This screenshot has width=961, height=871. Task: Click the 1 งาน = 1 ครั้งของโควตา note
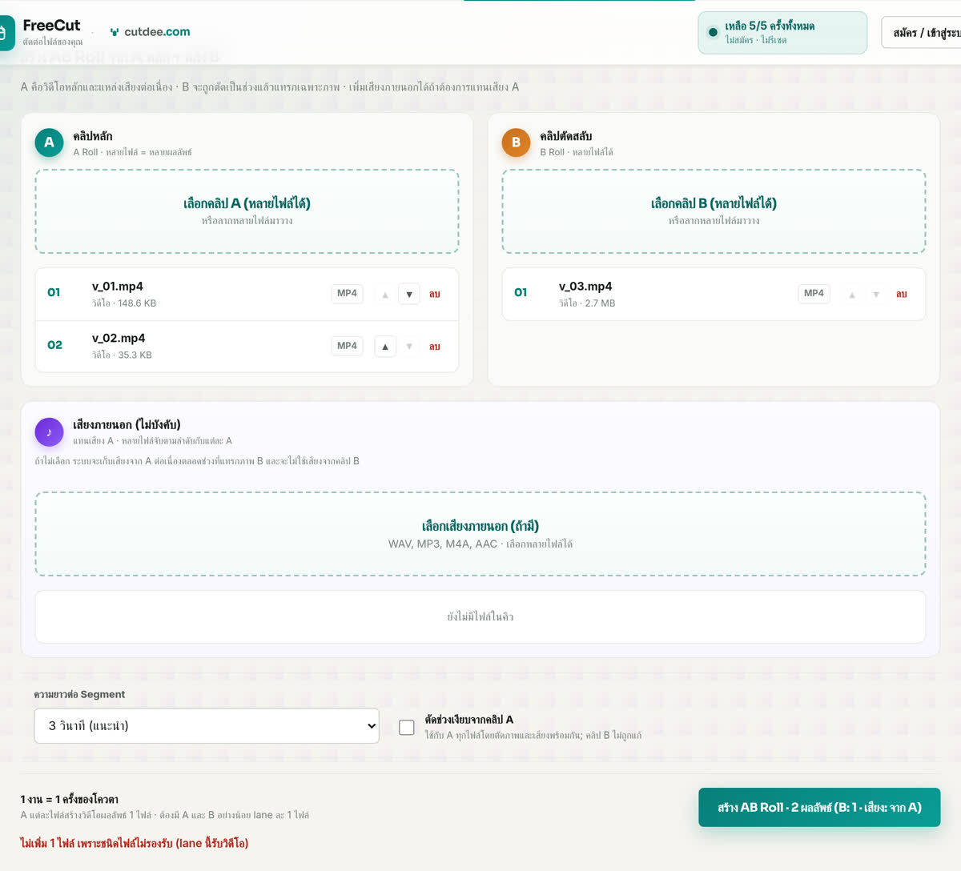click(x=70, y=799)
